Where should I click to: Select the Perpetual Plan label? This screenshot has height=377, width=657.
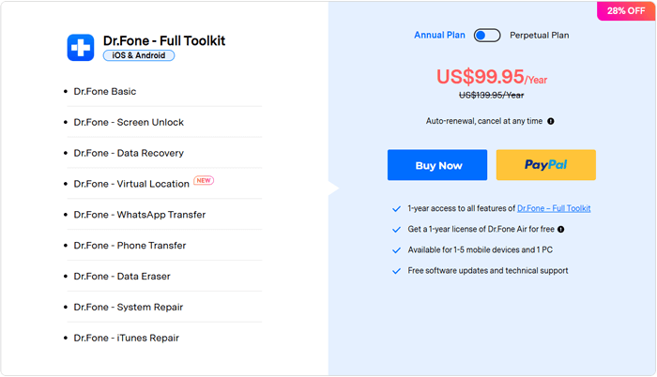(x=540, y=36)
